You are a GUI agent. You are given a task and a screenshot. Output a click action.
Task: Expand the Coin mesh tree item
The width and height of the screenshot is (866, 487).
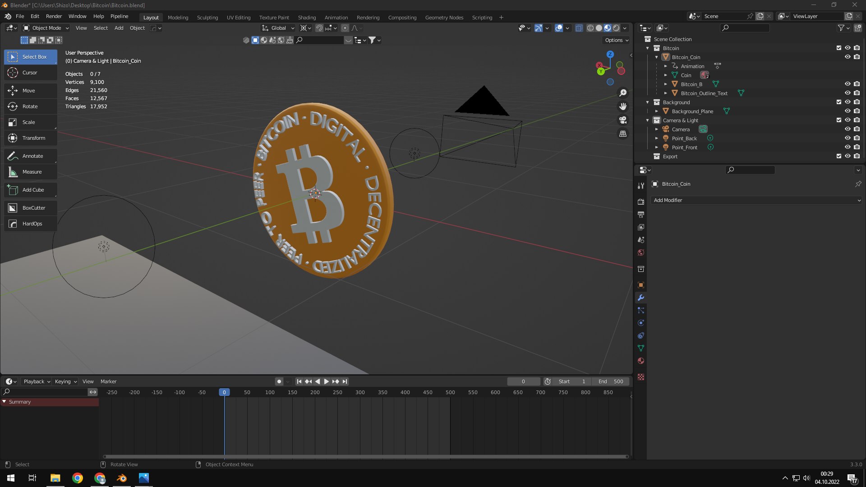[665, 75]
